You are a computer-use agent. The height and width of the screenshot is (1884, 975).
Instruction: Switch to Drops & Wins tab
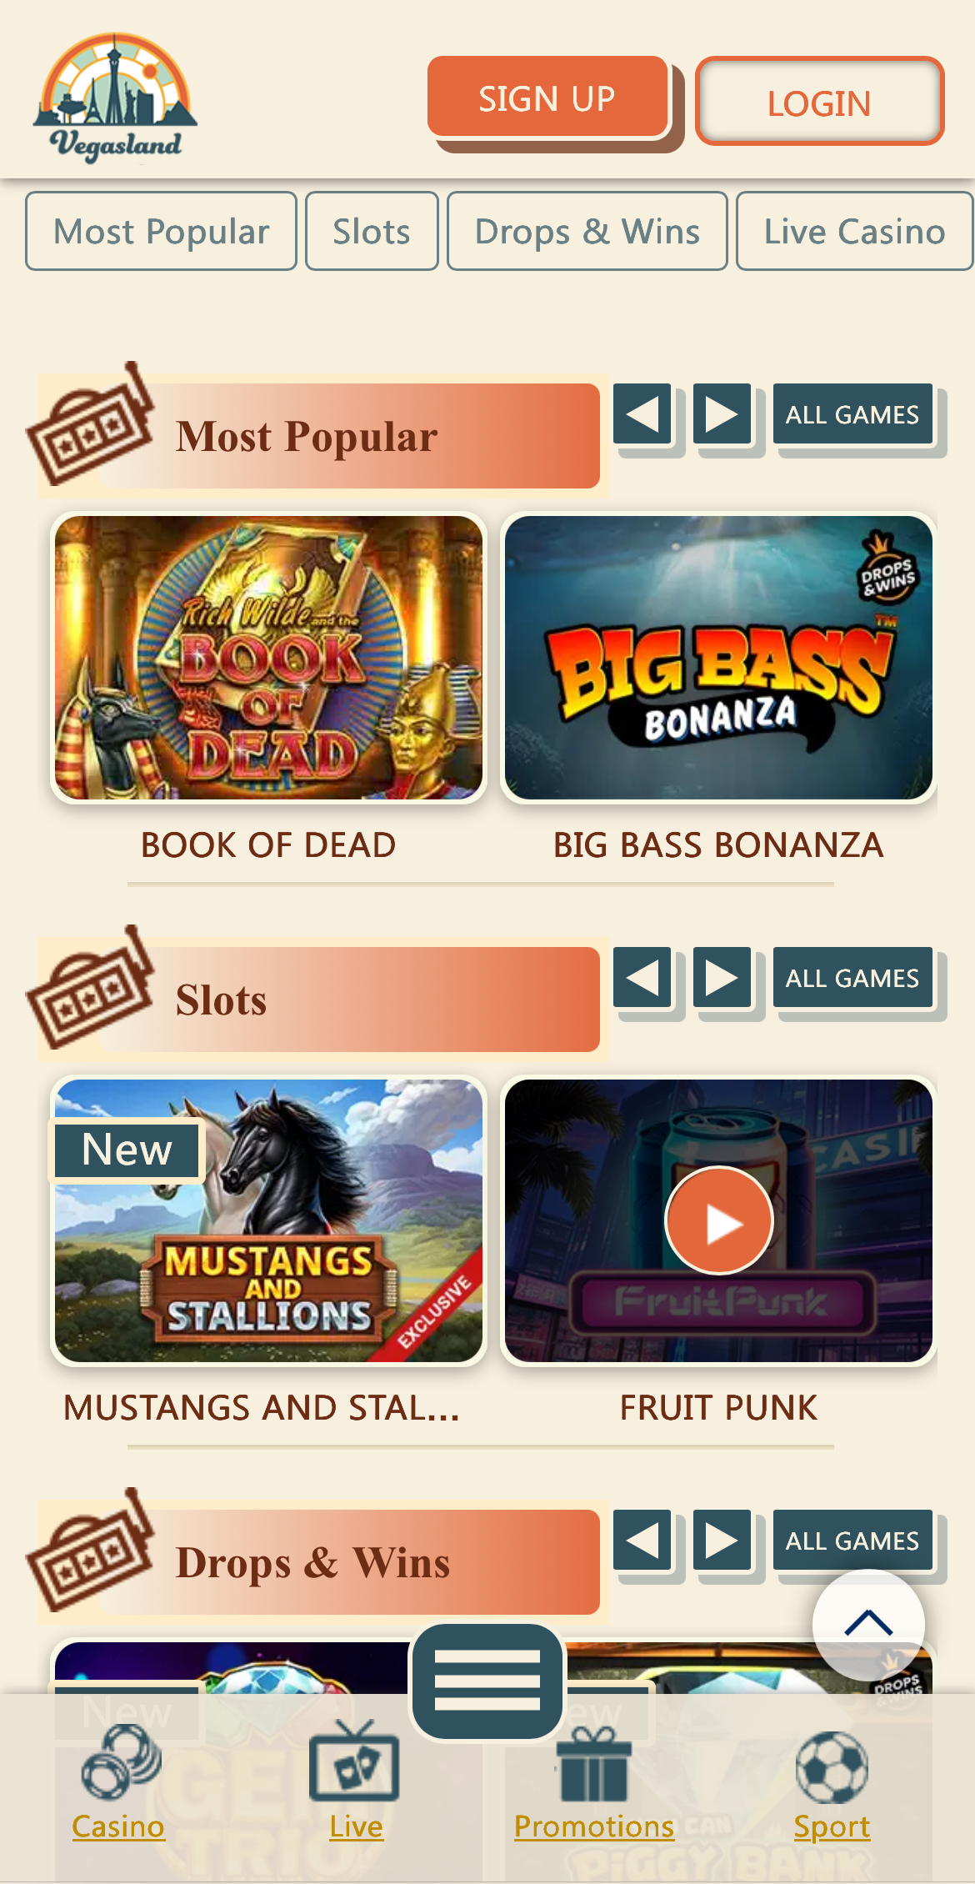(587, 231)
